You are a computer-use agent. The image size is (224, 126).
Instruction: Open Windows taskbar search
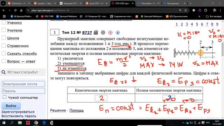pyautogui.click(x=12, y=122)
